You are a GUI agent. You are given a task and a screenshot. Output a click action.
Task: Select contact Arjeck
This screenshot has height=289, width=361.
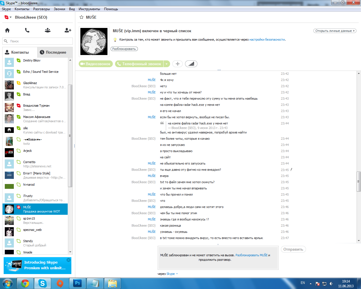pyautogui.click(x=35, y=153)
